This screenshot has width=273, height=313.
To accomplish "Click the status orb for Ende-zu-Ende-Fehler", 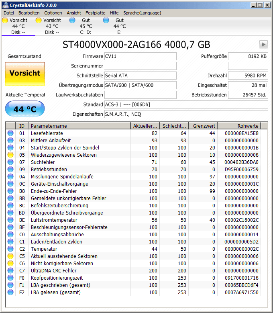I will point(10,191).
